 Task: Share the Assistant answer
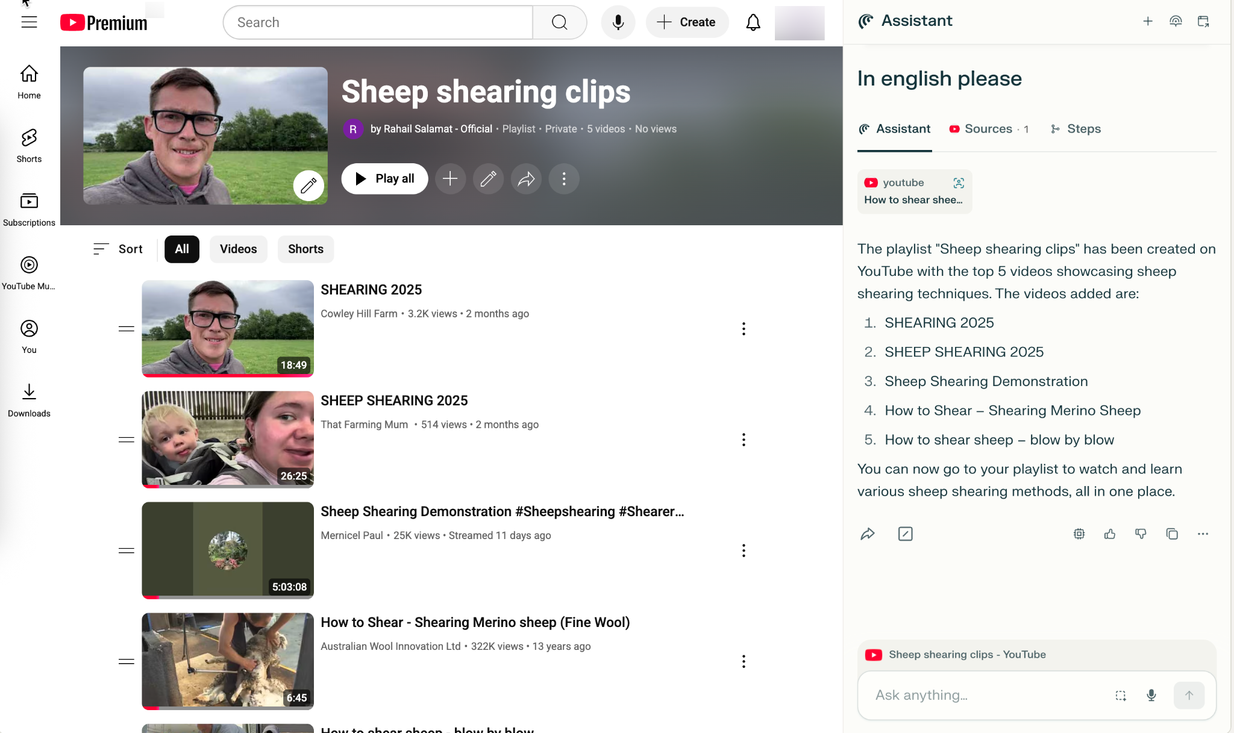(868, 534)
